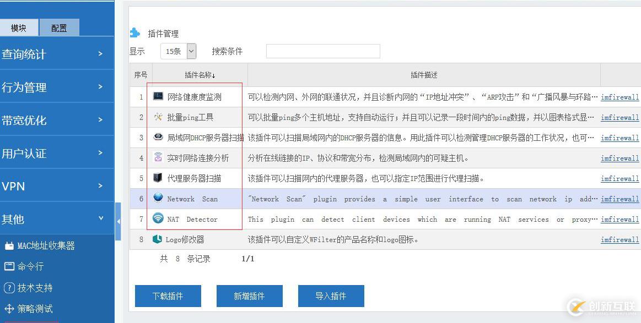Open imfirewall link in Logo修改器 row
Screen dimensions: 641x323
coord(620,240)
